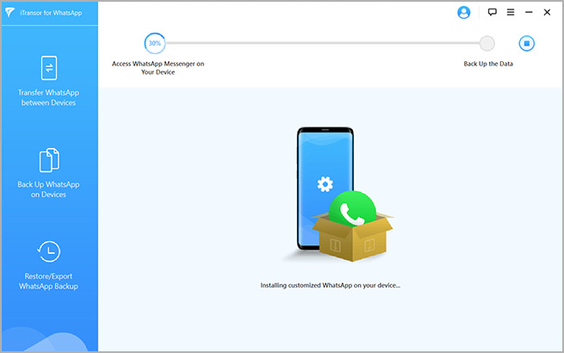Screen dimensions: 564x353
Task: Click the green WhatsApp phone logo
Action: point(353,212)
